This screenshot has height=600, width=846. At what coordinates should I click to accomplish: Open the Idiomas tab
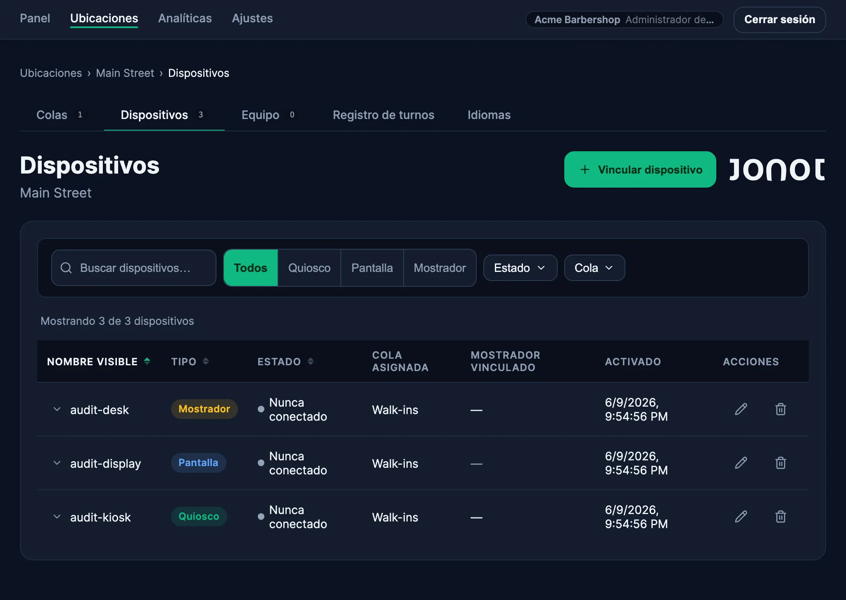point(489,115)
